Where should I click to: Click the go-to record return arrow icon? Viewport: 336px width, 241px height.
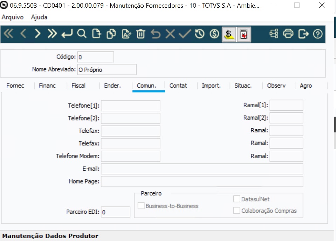[x=67, y=34]
